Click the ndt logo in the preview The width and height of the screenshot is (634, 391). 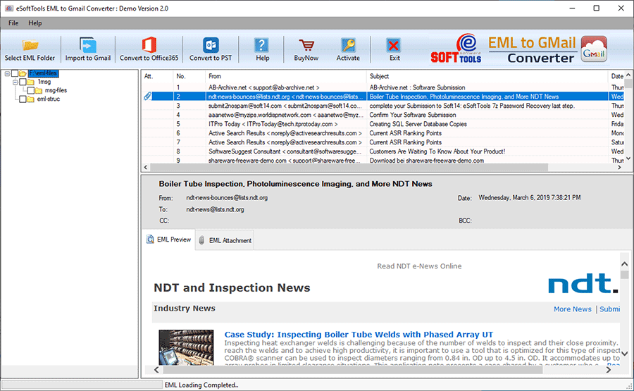click(583, 283)
